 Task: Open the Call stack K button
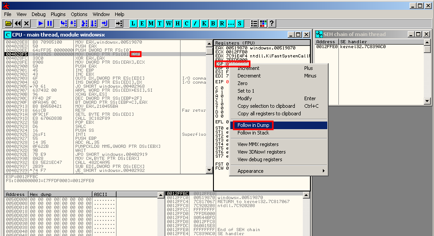(x=205, y=23)
